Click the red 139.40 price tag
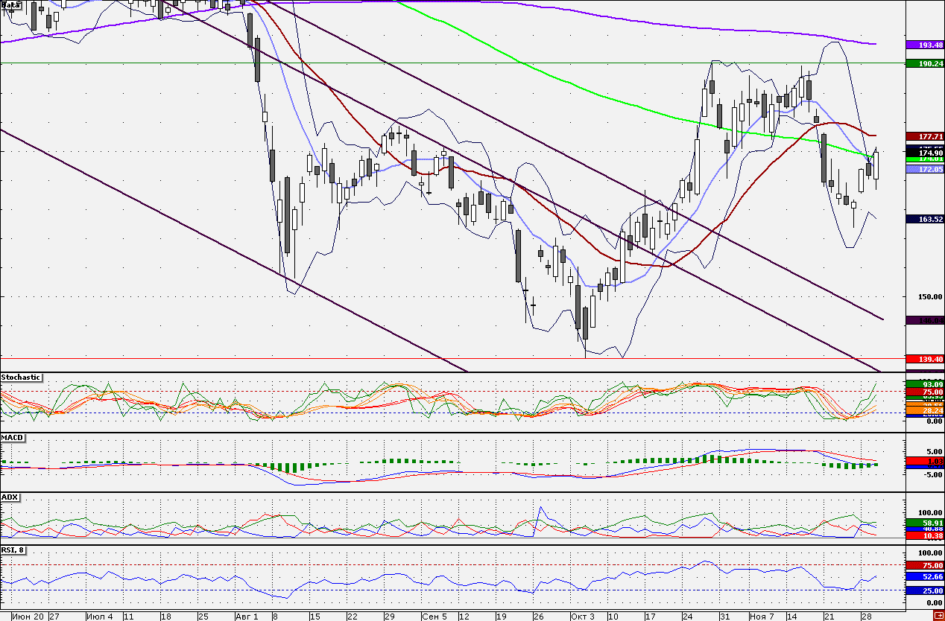The width and height of the screenshot is (945, 621). (x=925, y=359)
